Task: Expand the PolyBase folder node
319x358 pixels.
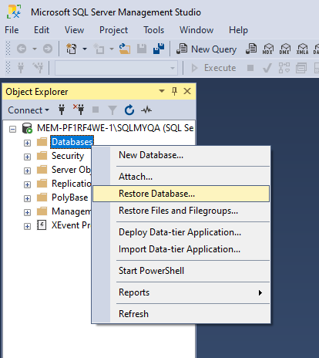Action: tap(27, 198)
